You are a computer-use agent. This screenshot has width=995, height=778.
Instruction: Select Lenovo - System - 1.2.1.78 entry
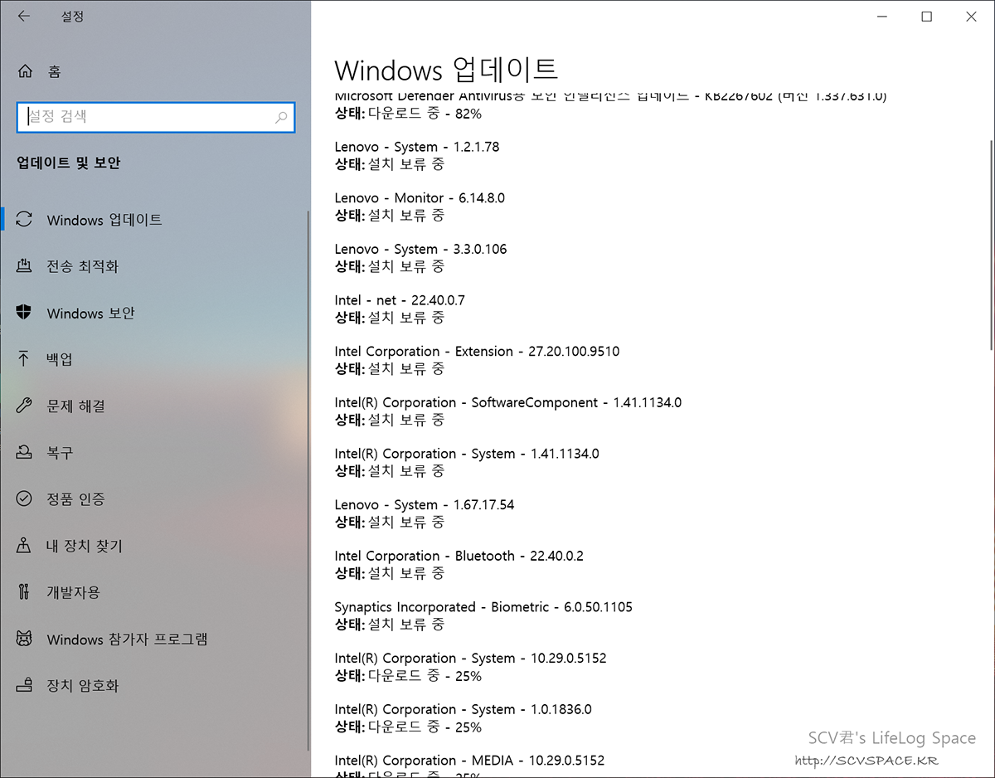(417, 147)
